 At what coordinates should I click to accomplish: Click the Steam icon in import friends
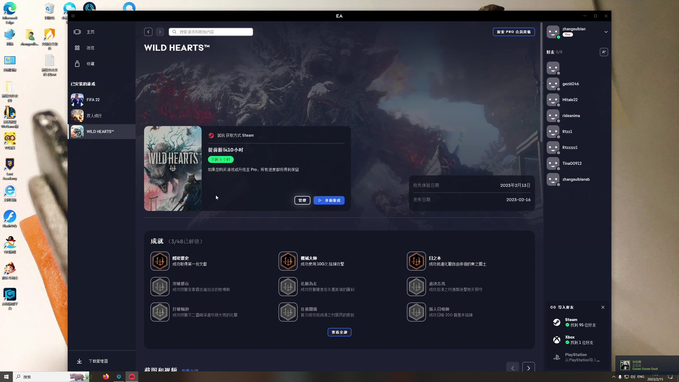pyautogui.click(x=556, y=322)
